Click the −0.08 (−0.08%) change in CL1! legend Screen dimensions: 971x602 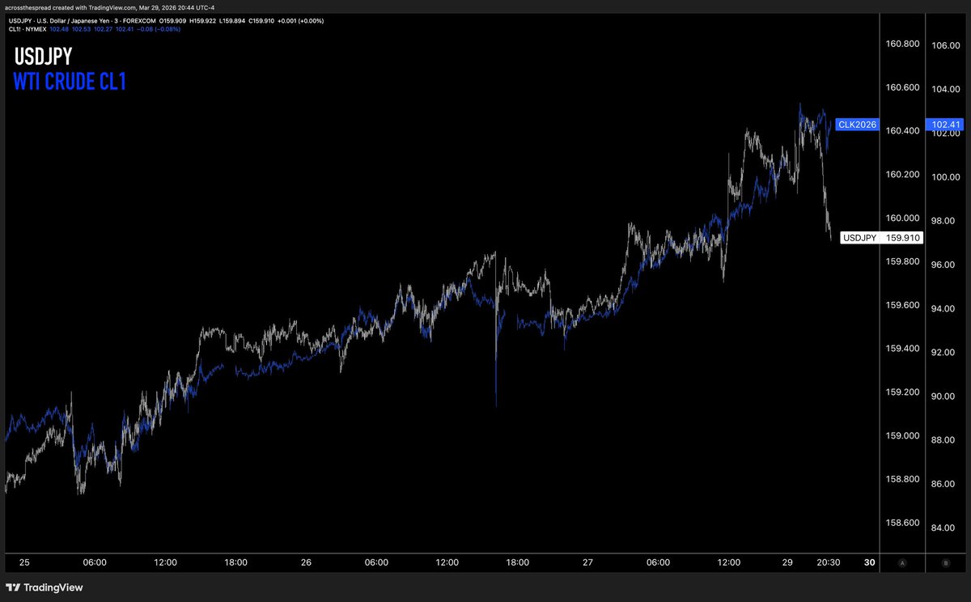(159, 29)
